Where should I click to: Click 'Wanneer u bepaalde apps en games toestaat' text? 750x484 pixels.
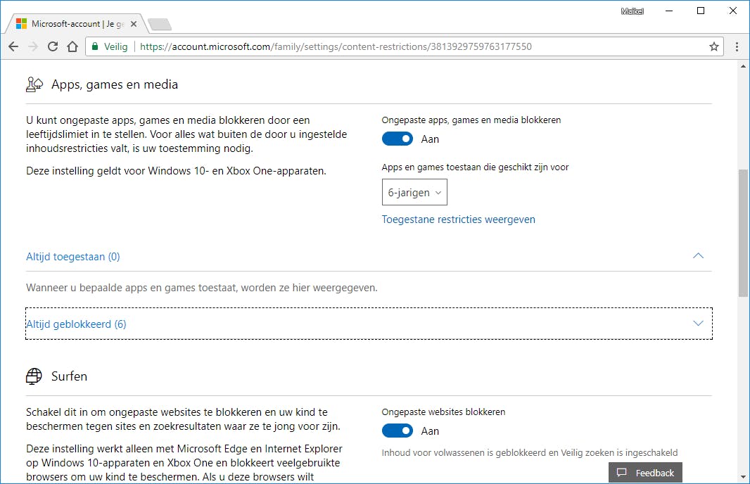click(202, 288)
